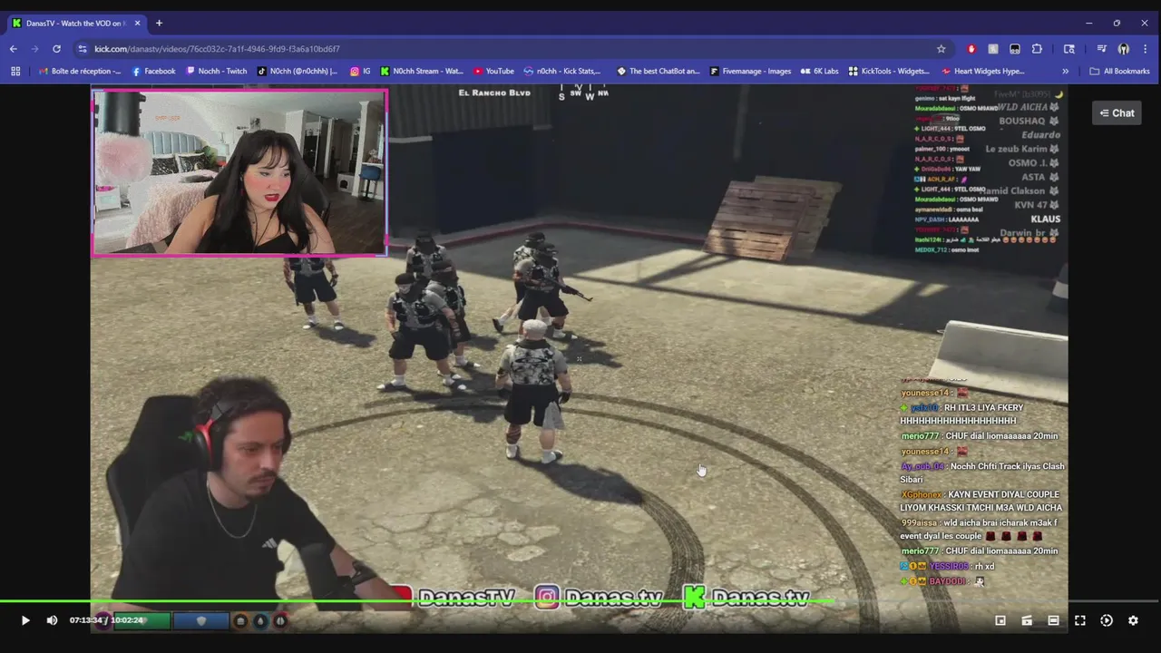This screenshot has height=653, width=1161.
Task: Open the Nochh - Twitch bookmark
Action: [217, 71]
